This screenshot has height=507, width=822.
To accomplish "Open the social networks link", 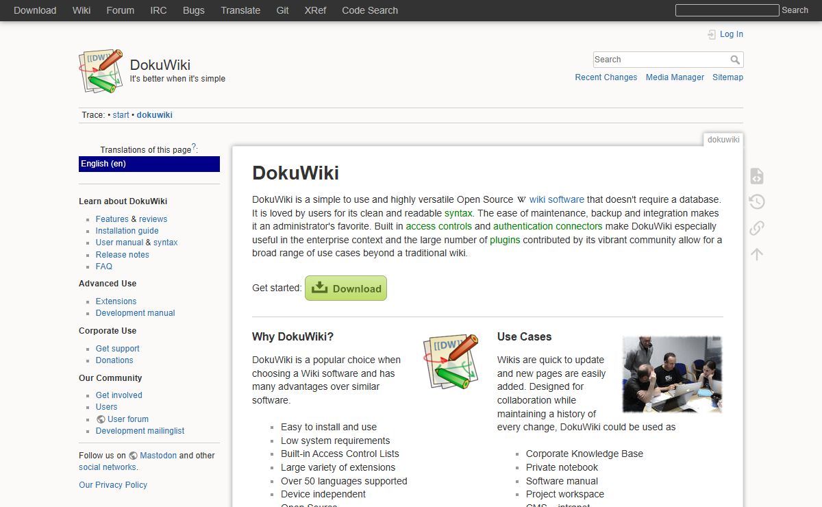I will [x=107, y=467].
